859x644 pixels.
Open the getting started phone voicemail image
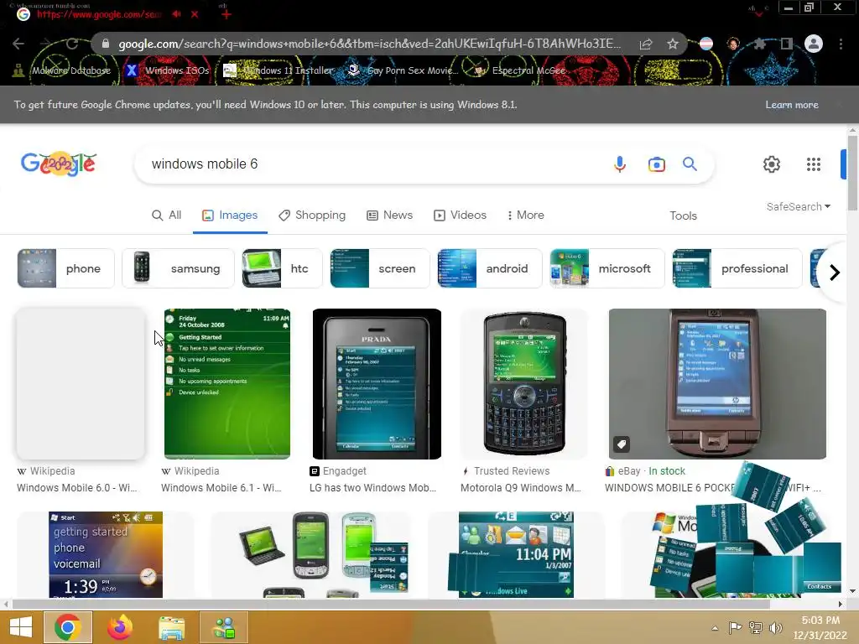point(105,554)
